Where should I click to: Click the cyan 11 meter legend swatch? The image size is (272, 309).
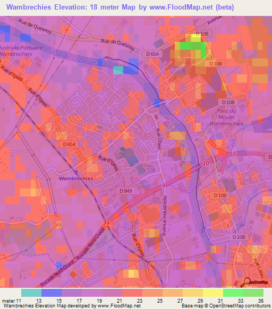31,293
